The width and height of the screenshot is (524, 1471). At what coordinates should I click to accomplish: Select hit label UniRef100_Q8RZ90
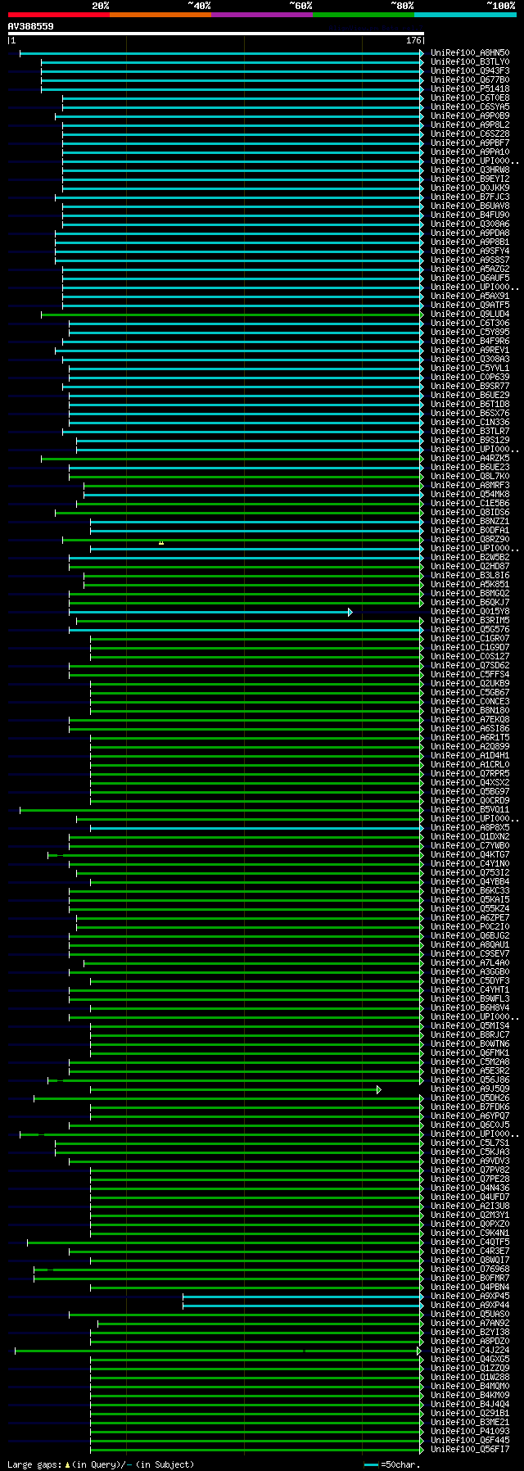tap(470, 540)
